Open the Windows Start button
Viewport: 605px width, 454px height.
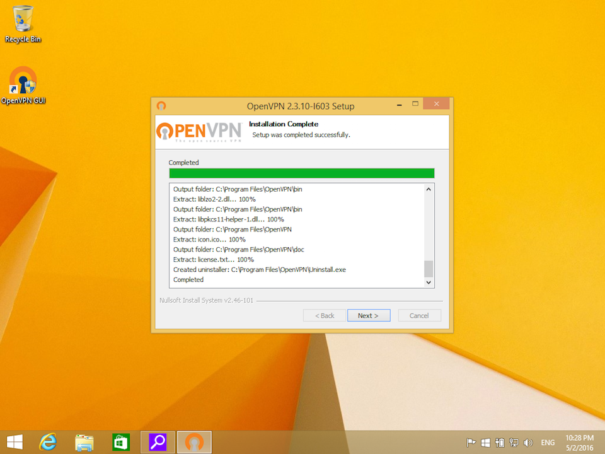14,442
